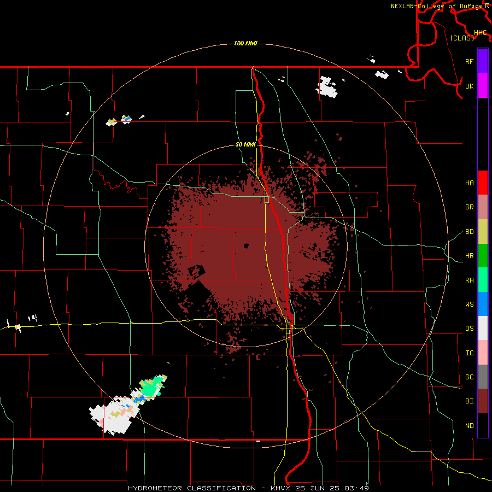Click the BD legend label
This screenshot has width=492, height=492.
(469, 232)
